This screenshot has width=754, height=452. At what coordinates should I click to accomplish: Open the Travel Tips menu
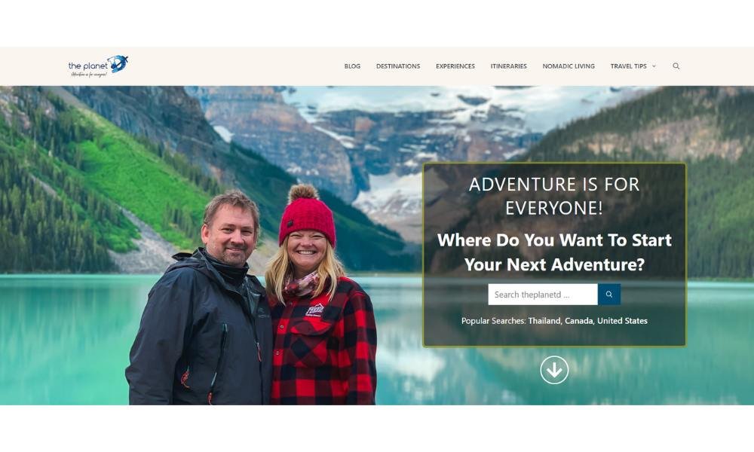629,66
